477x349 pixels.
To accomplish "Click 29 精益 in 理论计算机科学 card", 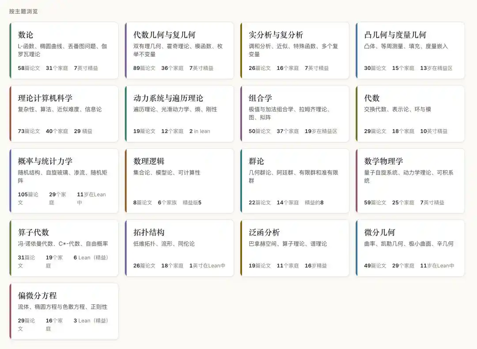I will (83, 131).
